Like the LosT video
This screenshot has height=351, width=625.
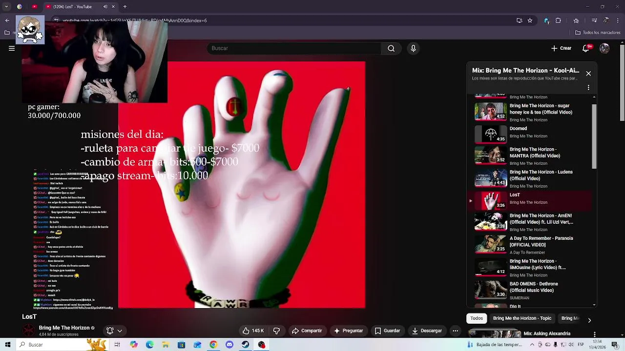[253, 331]
